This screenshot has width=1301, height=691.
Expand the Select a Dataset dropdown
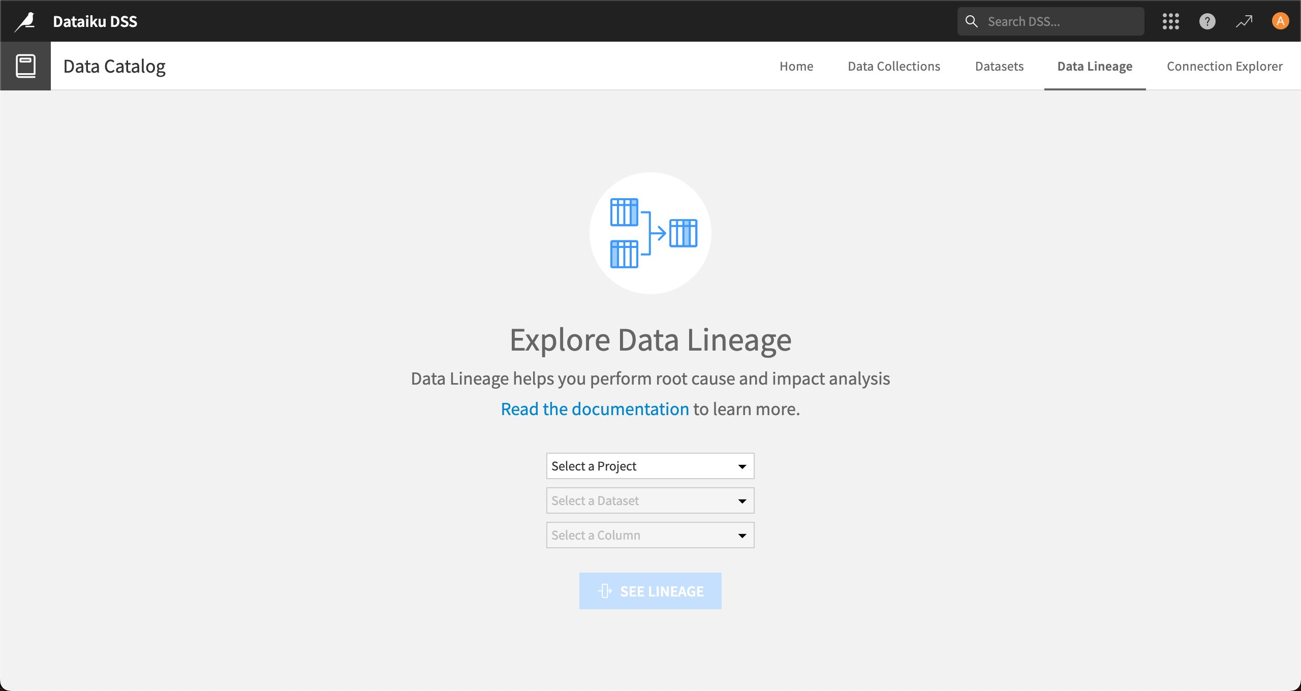[x=650, y=500]
